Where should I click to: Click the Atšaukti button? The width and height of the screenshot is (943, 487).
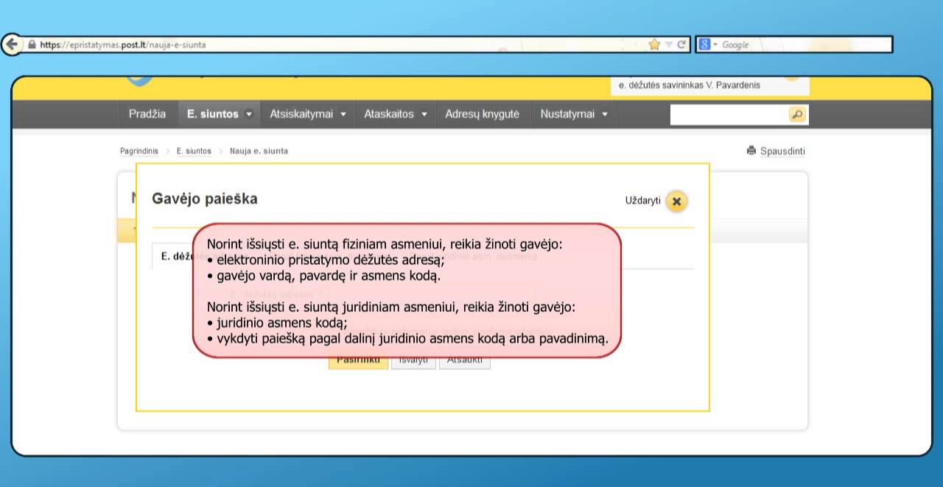[464, 360]
